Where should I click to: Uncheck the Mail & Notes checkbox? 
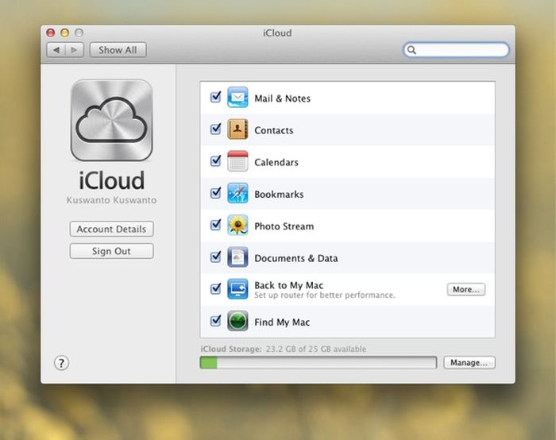215,97
